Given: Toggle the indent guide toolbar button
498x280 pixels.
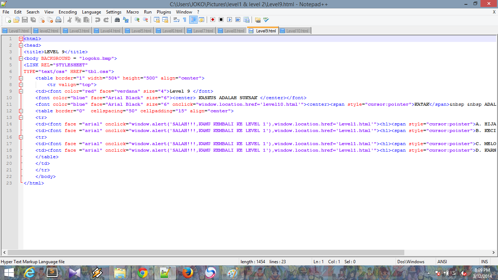Looking at the screenshot, I should click(193, 20).
